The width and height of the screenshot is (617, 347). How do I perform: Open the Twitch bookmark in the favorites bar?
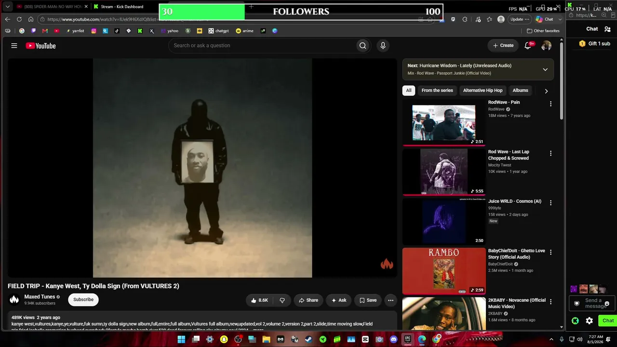(33, 31)
